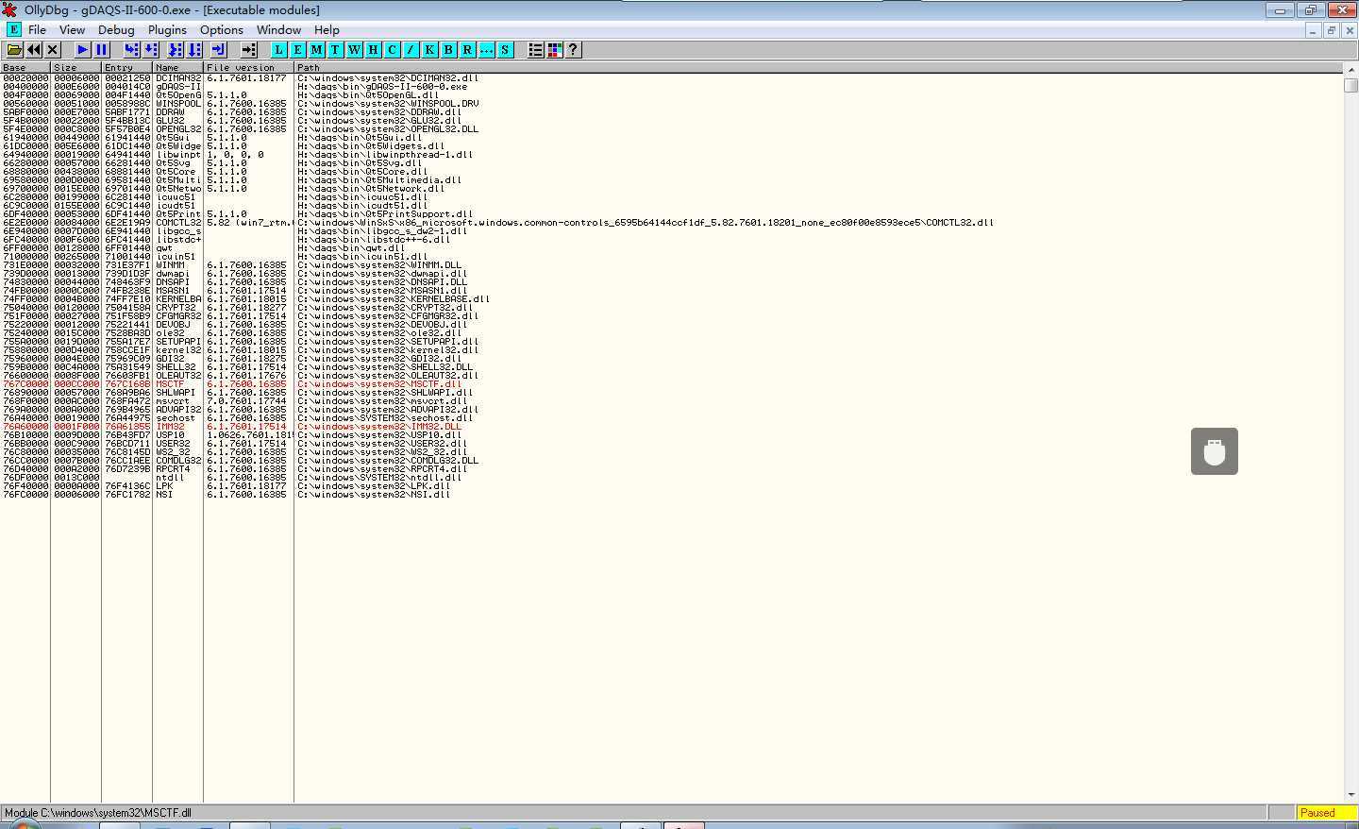Click the Trace into toolbar icon
This screenshot has height=829, width=1359.
[x=175, y=49]
